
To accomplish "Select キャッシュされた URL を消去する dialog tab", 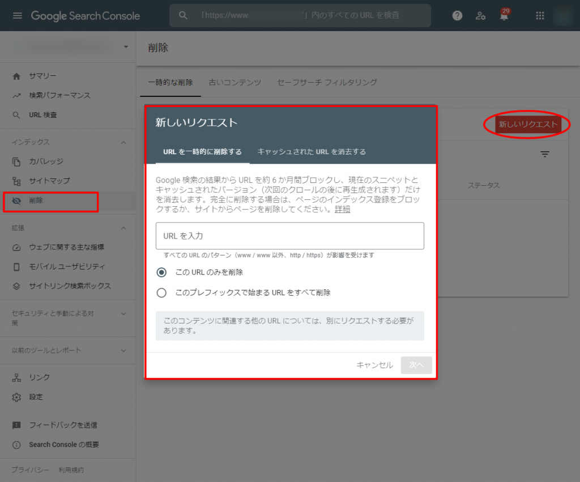I will click(312, 152).
